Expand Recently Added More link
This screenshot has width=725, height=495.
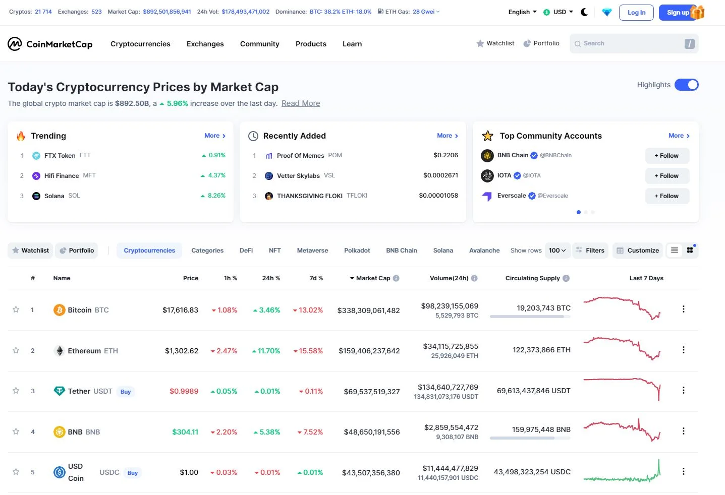pos(448,136)
